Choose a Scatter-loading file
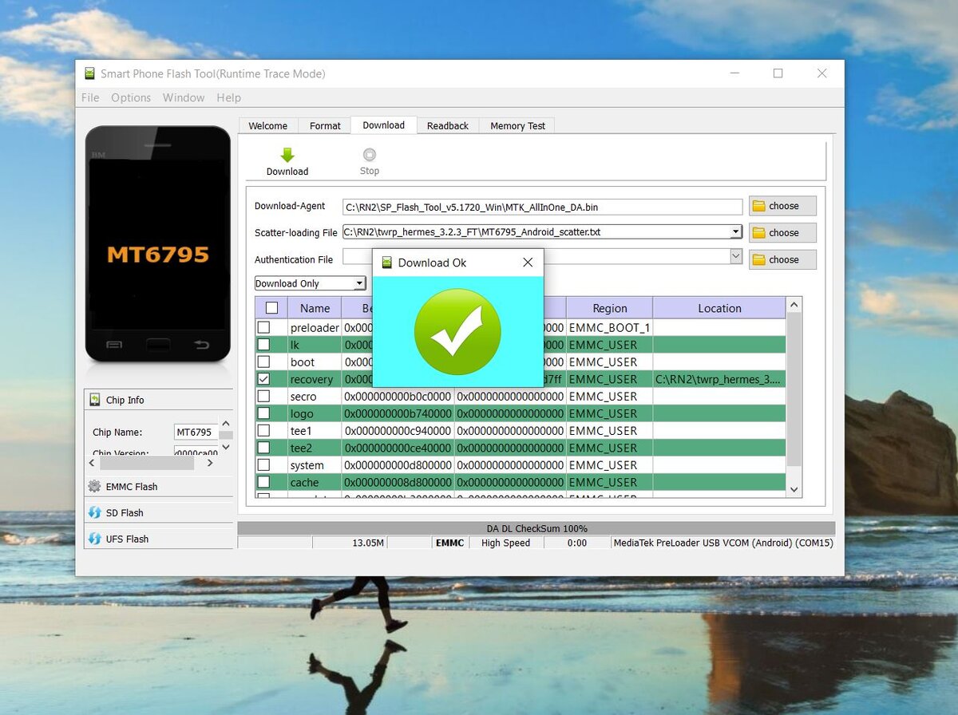This screenshot has width=958, height=715. coord(782,233)
